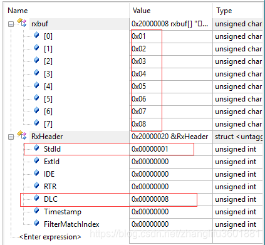
Task: Click the ExtId value 0x00000000
Action: click(150, 162)
